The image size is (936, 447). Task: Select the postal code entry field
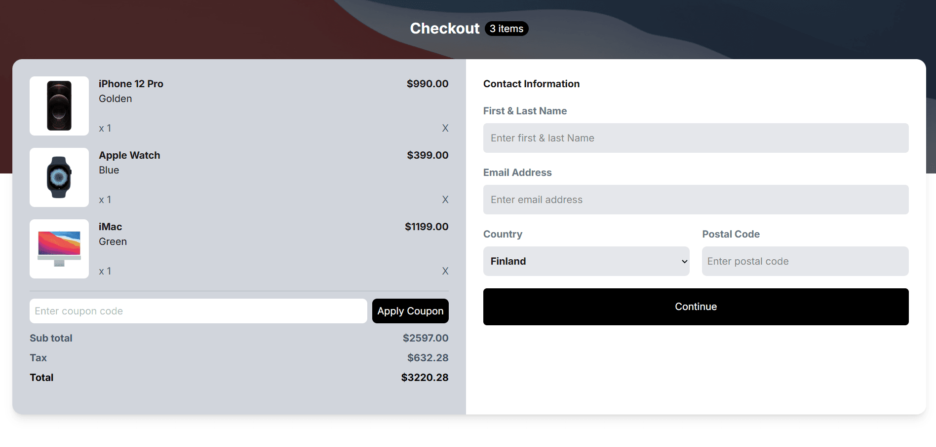click(x=805, y=261)
